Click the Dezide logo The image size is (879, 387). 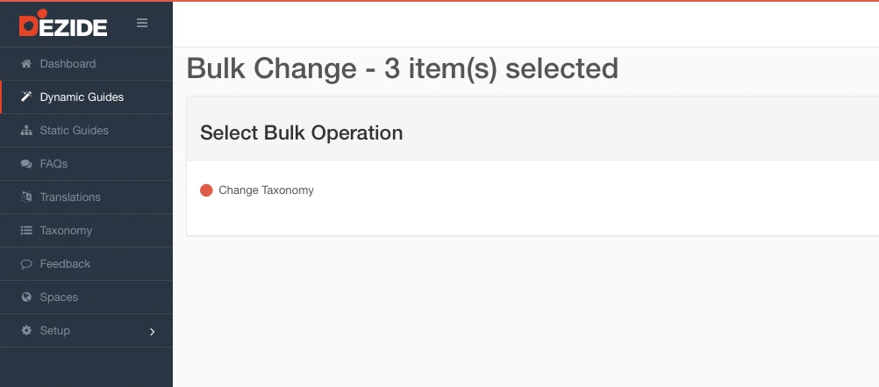click(63, 24)
